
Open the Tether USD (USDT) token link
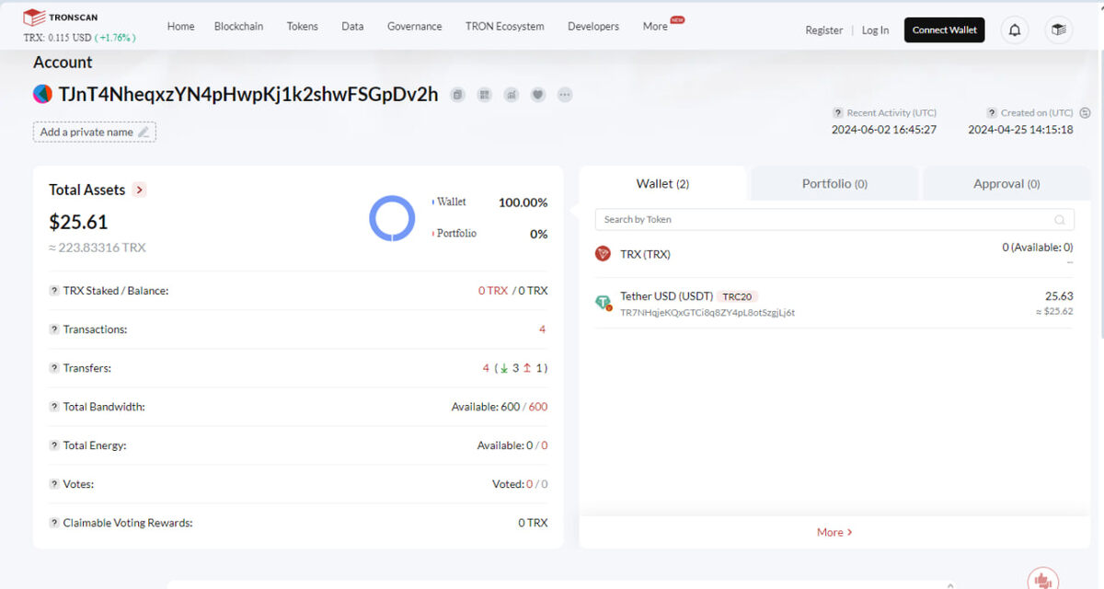tap(666, 296)
